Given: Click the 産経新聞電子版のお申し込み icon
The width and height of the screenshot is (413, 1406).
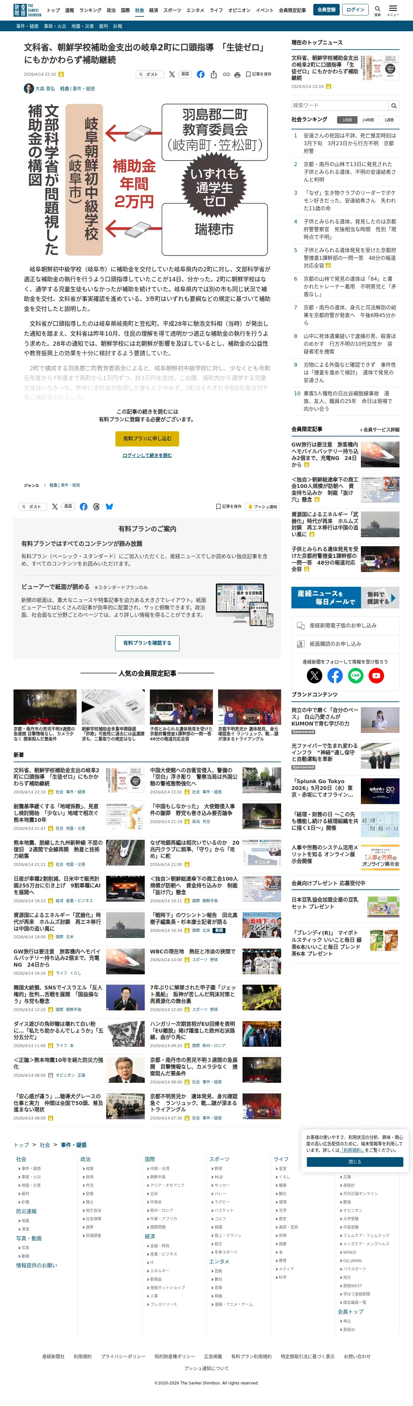Looking at the screenshot, I should point(301,625).
